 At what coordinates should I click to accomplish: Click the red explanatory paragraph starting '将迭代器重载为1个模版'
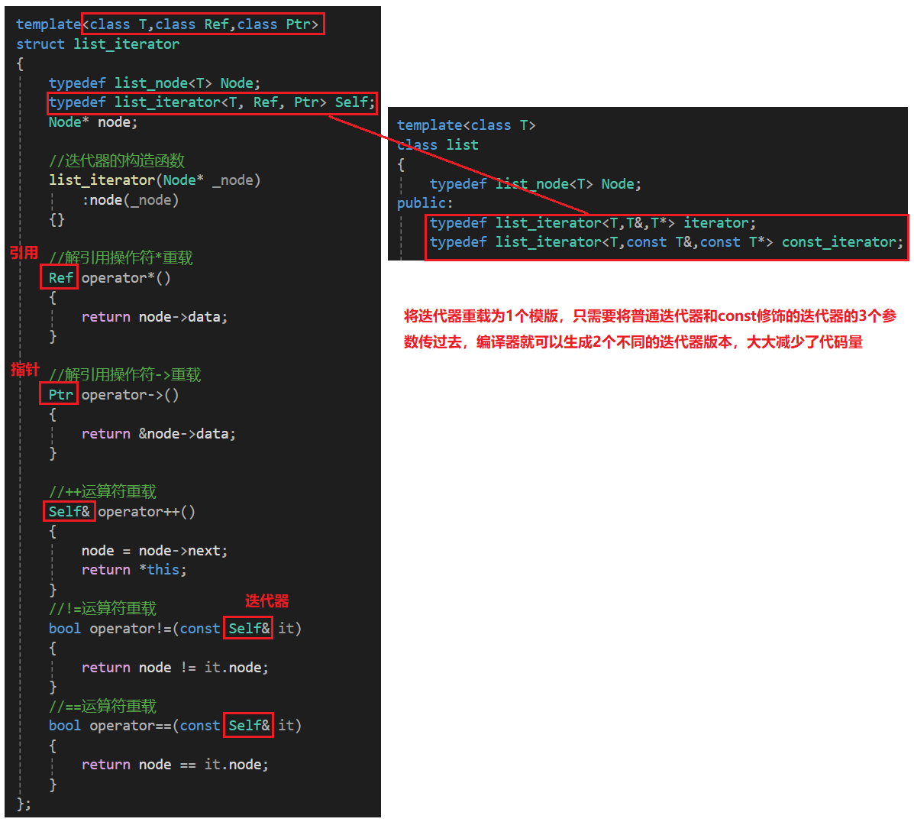click(650, 329)
